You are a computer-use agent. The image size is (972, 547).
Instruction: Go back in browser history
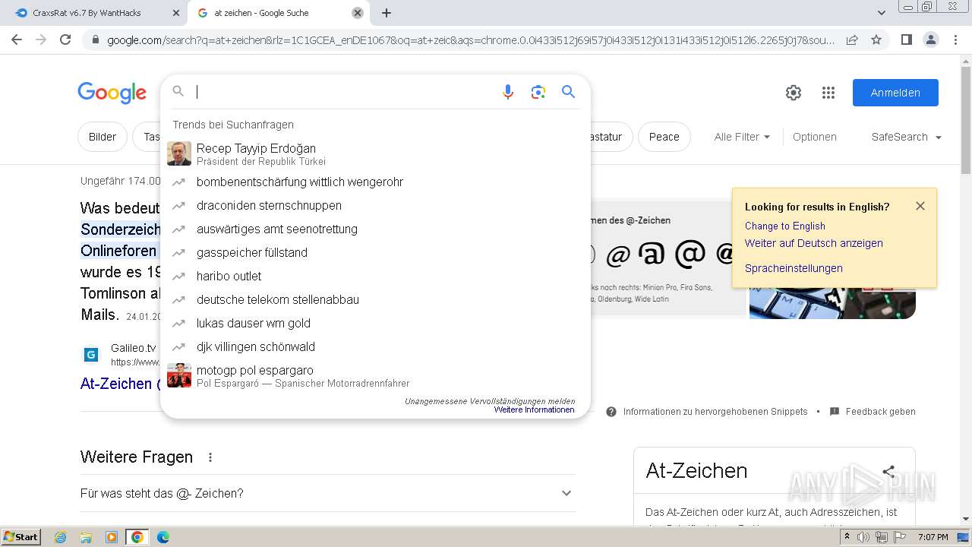point(17,40)
